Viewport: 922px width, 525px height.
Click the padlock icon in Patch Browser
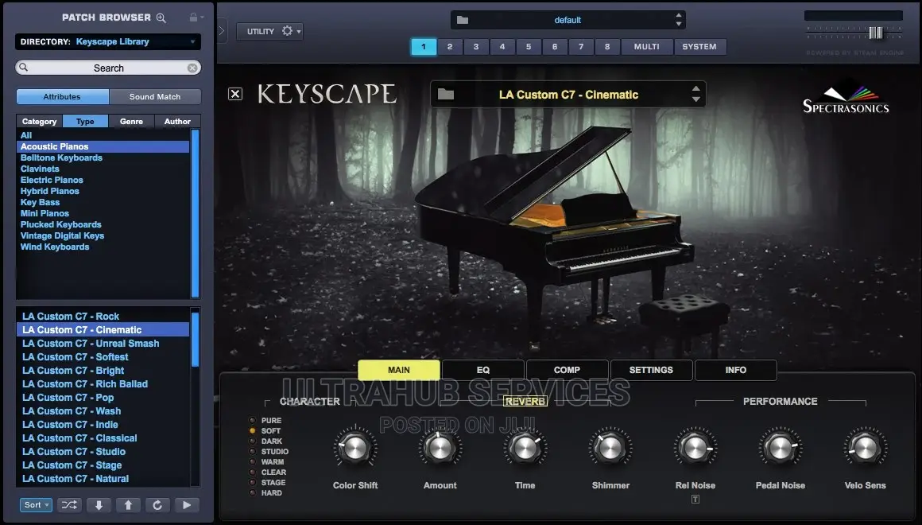(193, 17)
